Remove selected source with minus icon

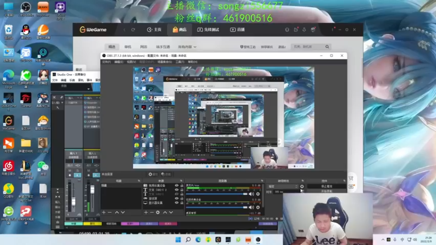point(152,212)
